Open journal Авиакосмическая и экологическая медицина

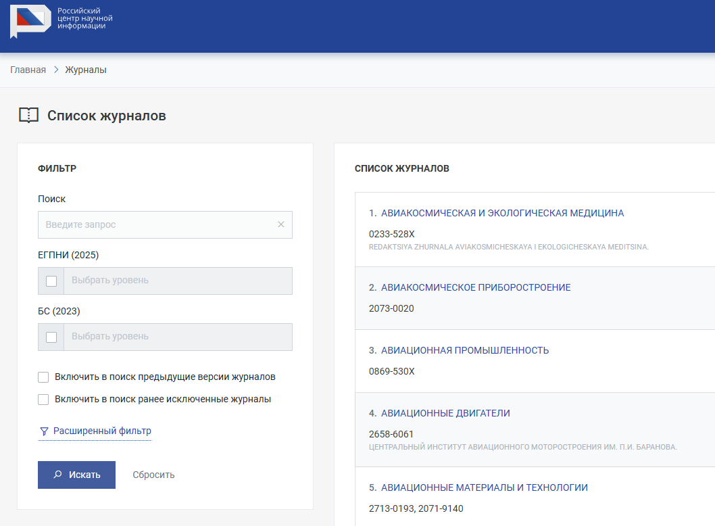pos(502,213)
